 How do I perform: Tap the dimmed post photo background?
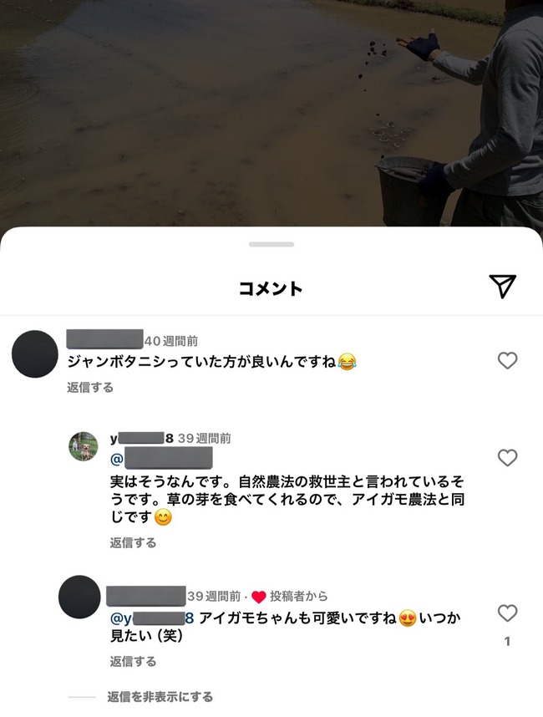tap(271, 113)
